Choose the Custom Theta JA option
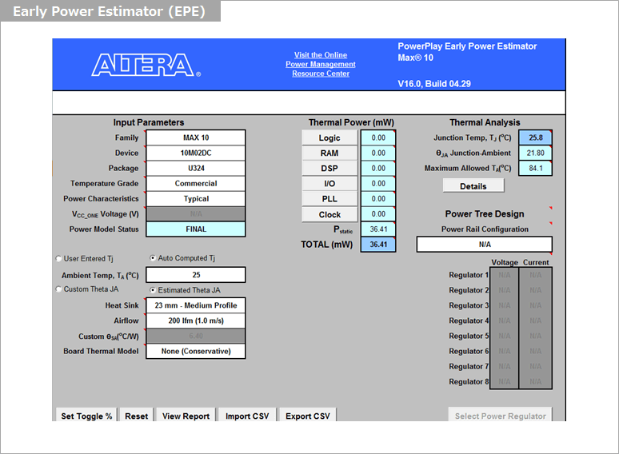Image resolution: width=619 pixels, height=454 pixels. click(59, 289)
